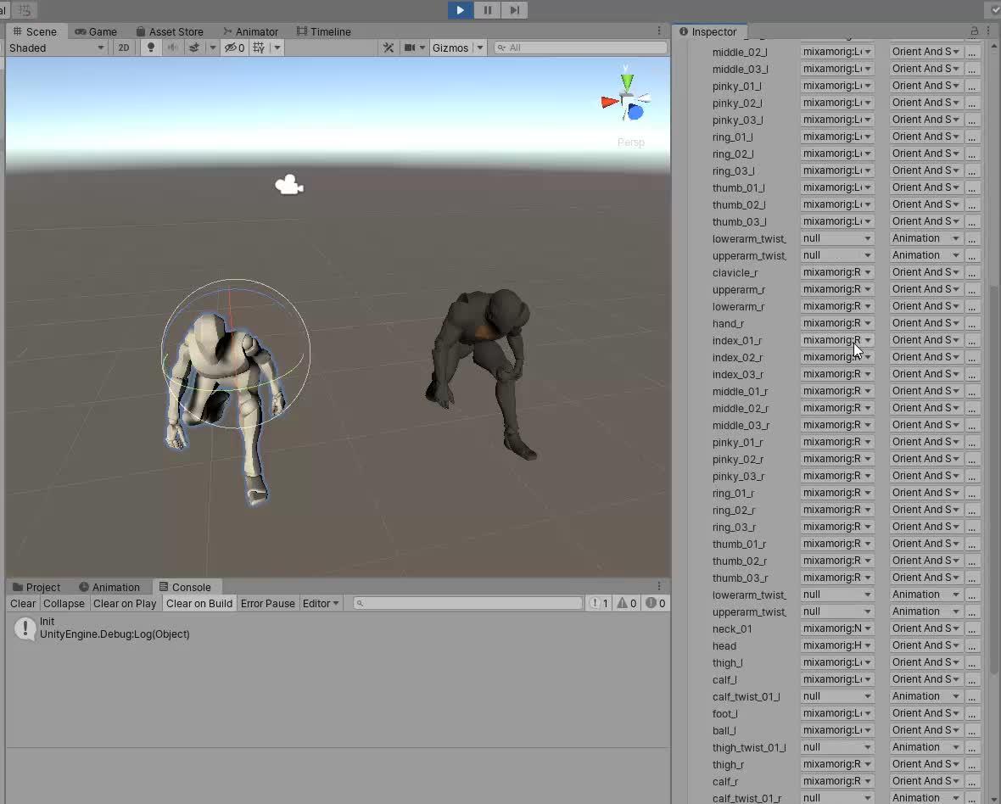
Task: Click the Inspector lock icon
Action: (x=974, y=31)
